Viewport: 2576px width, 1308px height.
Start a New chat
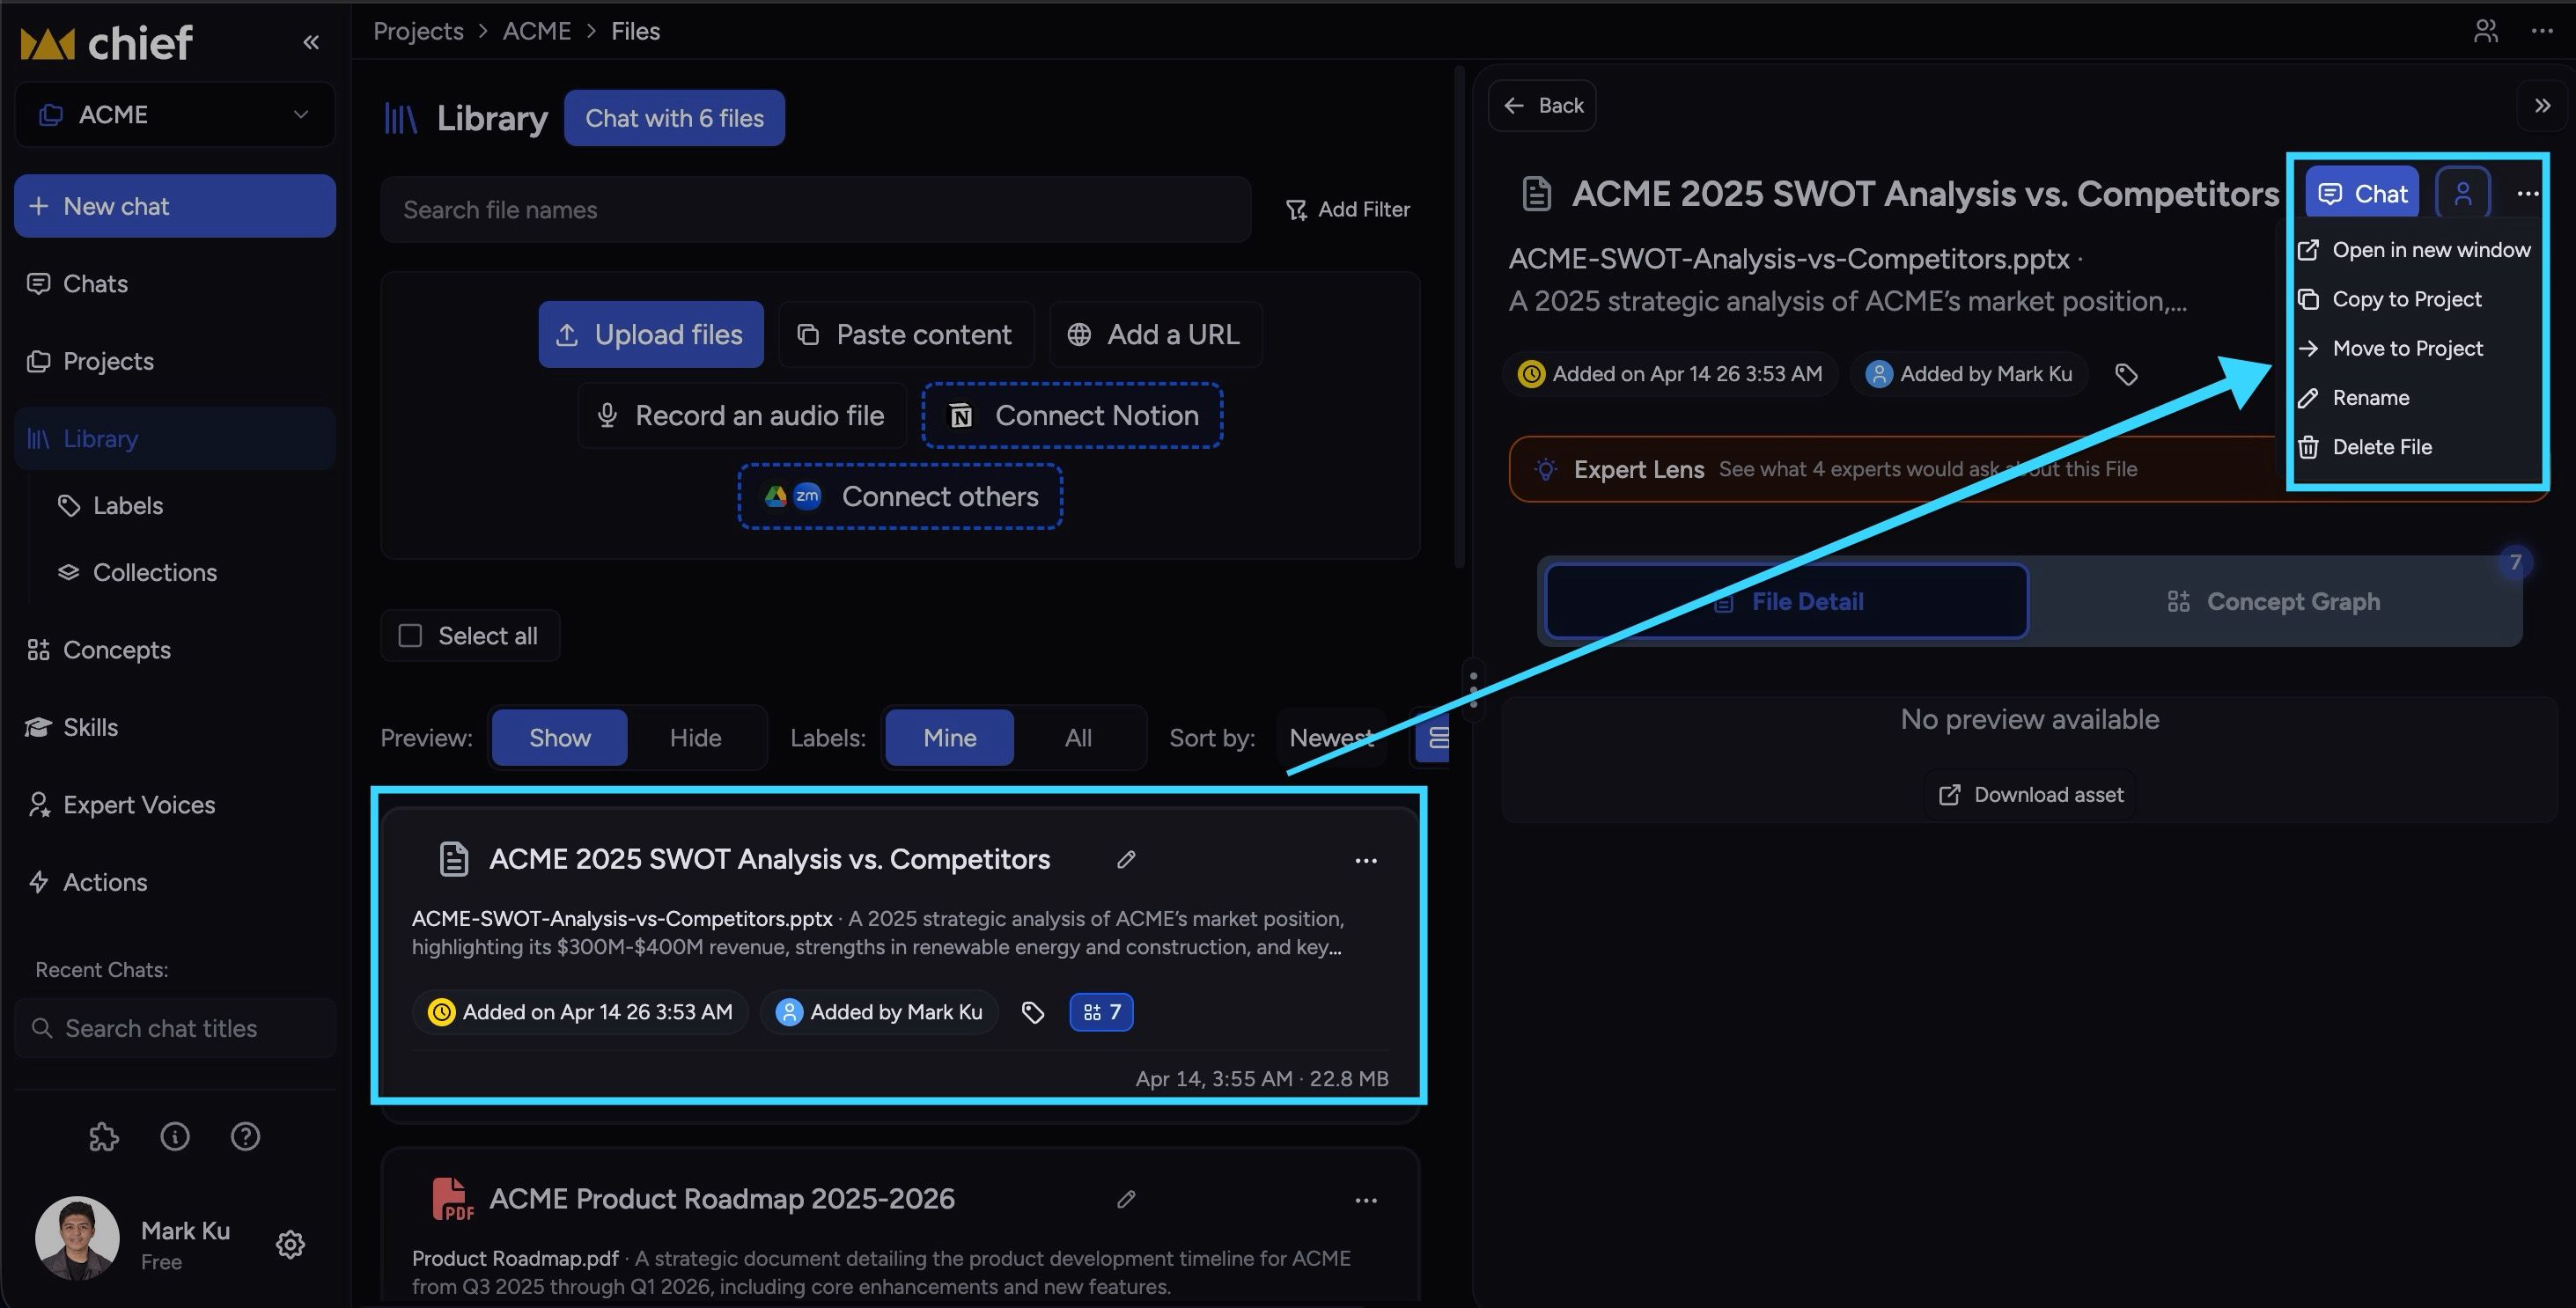point(175,206)
